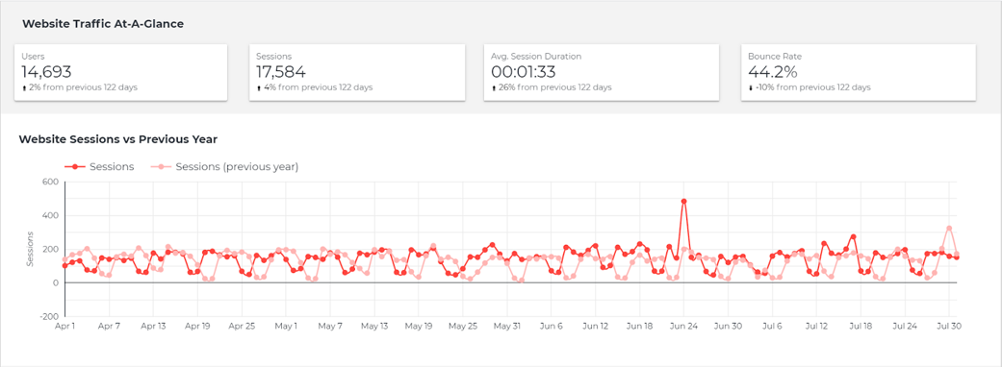
Task: Click the Bounce Rate value 44.2%
Action: [773, 71]
